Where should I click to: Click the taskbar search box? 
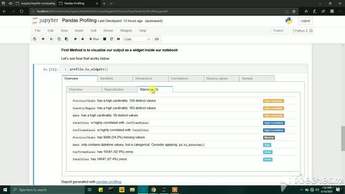click(x=47, y=190)
